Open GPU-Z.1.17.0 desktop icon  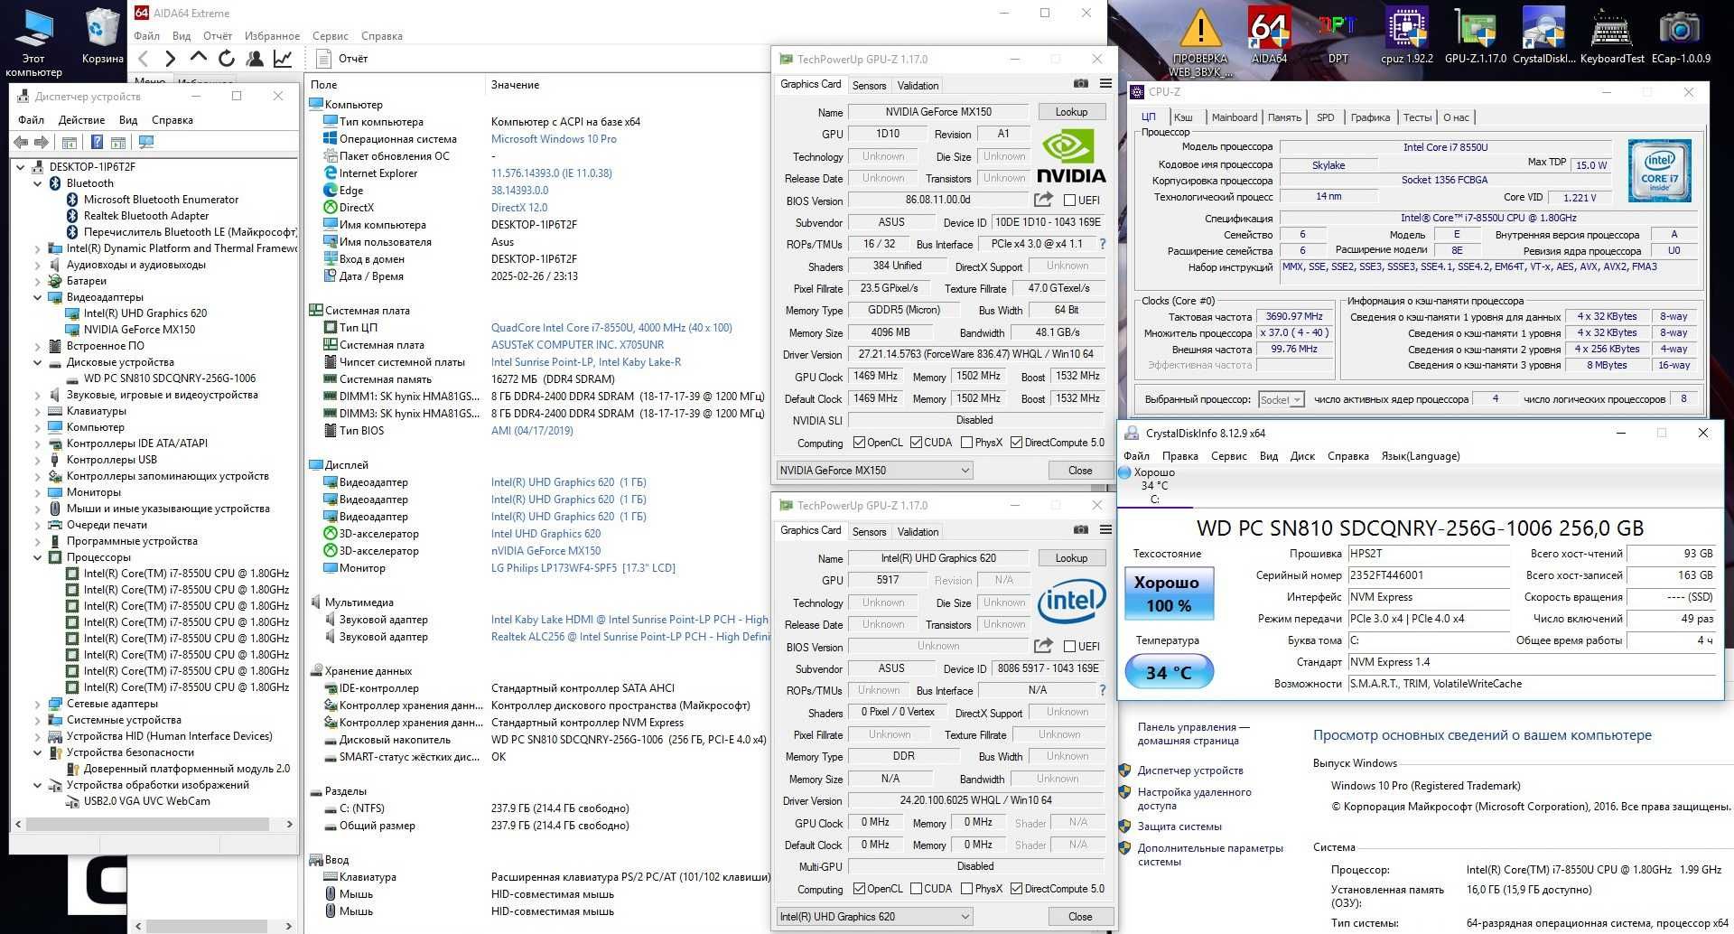[1475, 36]
